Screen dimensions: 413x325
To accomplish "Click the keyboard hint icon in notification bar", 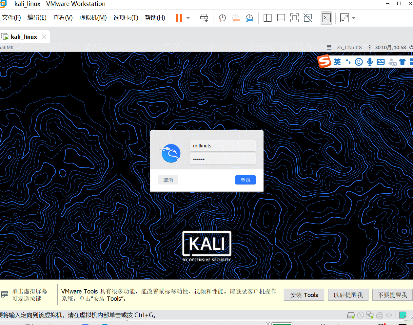I will tap(5, 294).
